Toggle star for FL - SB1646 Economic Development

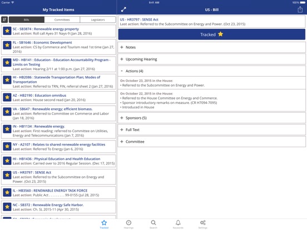pos(7,46)
